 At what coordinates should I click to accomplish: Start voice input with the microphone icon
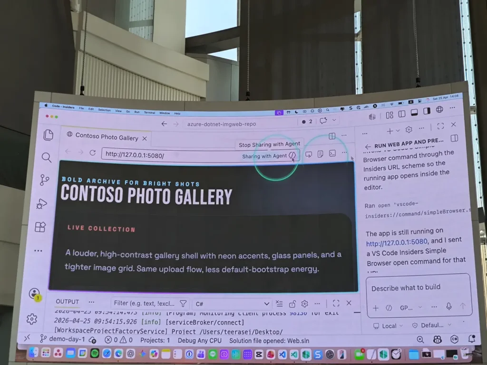[448, 307]
